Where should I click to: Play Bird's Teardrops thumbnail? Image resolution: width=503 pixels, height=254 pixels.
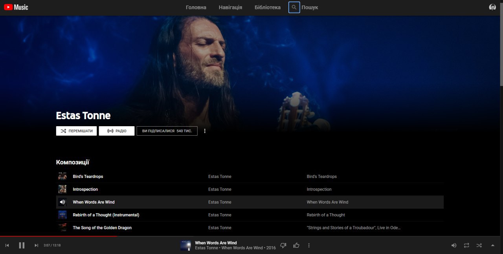tap(62, 176)
